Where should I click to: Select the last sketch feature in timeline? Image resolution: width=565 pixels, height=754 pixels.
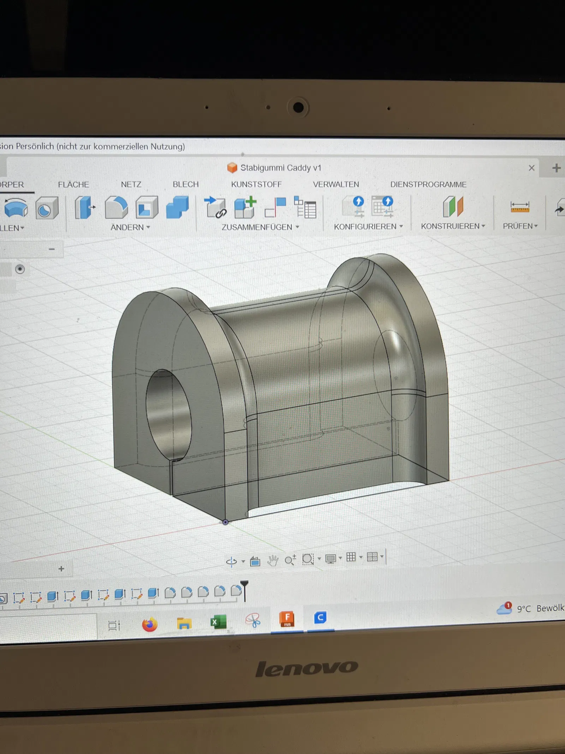(x=137, y=594)
